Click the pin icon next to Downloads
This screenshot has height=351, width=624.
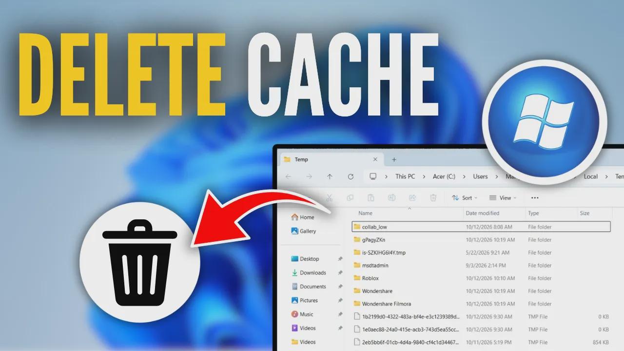[341, 273]
